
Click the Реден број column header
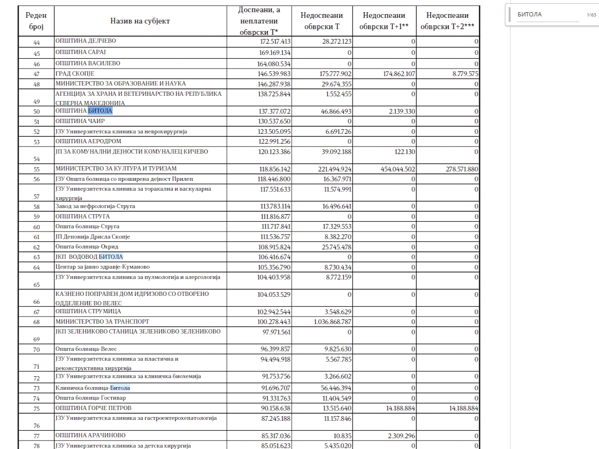[36, 21]
